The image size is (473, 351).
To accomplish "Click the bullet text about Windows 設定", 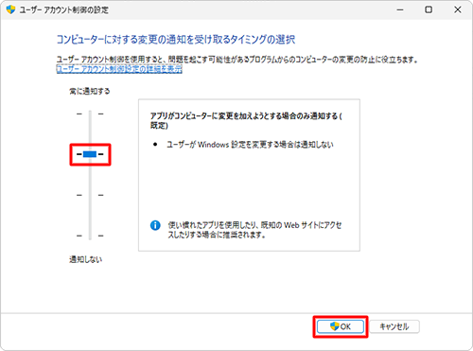I will pos(250,145).
